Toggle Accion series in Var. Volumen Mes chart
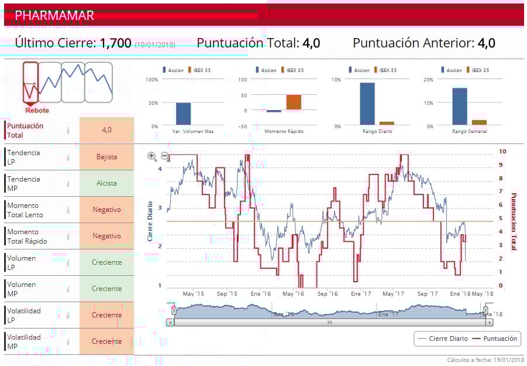The width and height of the screenshot is (527, 366). (173, 70)
